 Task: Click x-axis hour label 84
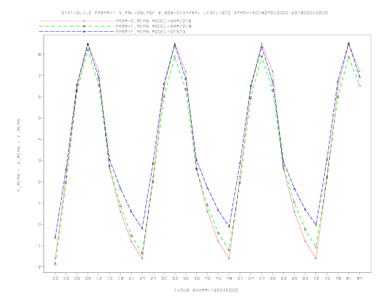point(359,278)
